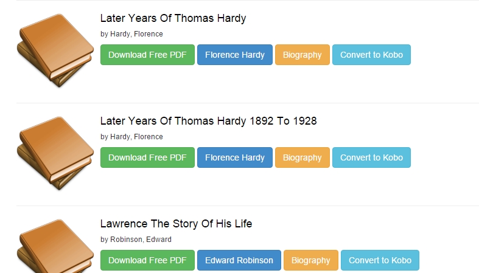This screenshot has width=479, height=273.
Task: Download Free PDF of Later Years Of Thomas Hardy
Action: [147, 55]
